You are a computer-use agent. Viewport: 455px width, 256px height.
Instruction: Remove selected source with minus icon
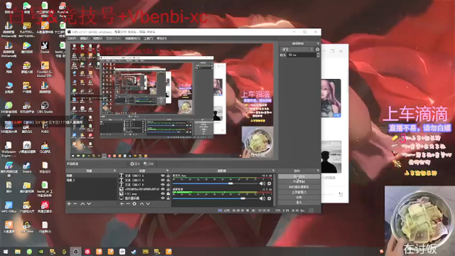click(128, 204)
